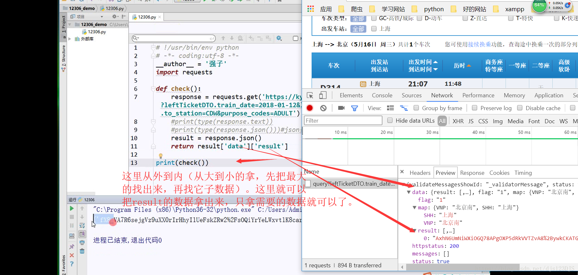This screenshot has height=275, width=578.
Task: Check Hide data URLs option
Action: tap(390, 120)
